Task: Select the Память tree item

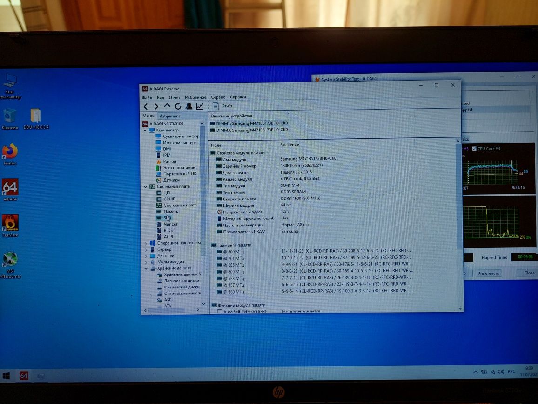Action: pos(168,212)
